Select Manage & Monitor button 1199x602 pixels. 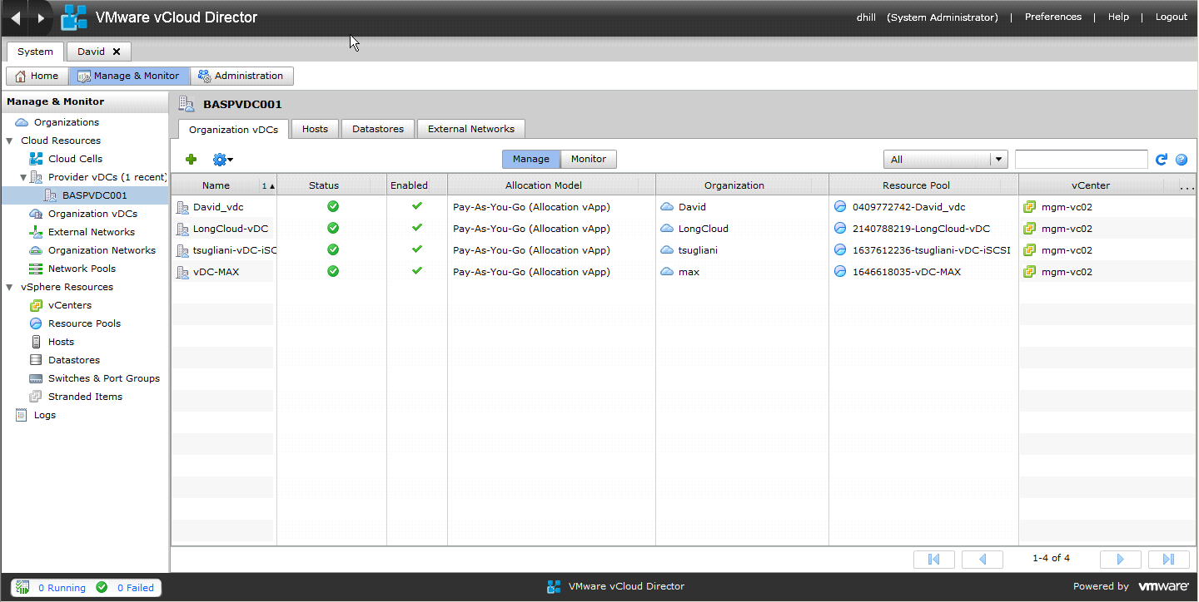[129, 76]
